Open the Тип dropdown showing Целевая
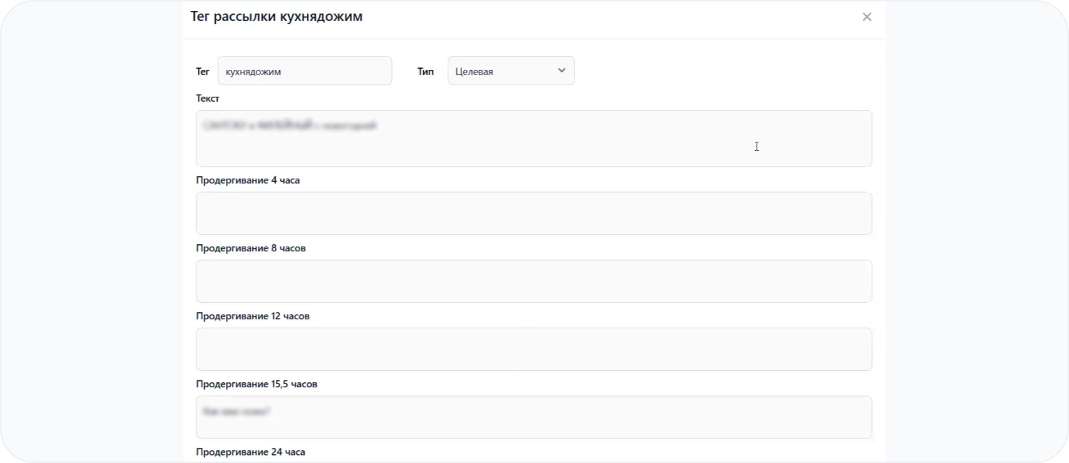Viewport: 1069px width, 463px height. (x=511, y=71)
